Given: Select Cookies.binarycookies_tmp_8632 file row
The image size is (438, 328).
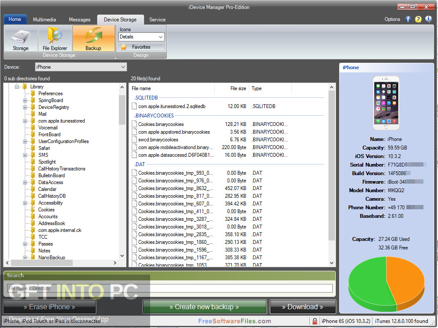Looking at the screenshot, I should [197, 188].
